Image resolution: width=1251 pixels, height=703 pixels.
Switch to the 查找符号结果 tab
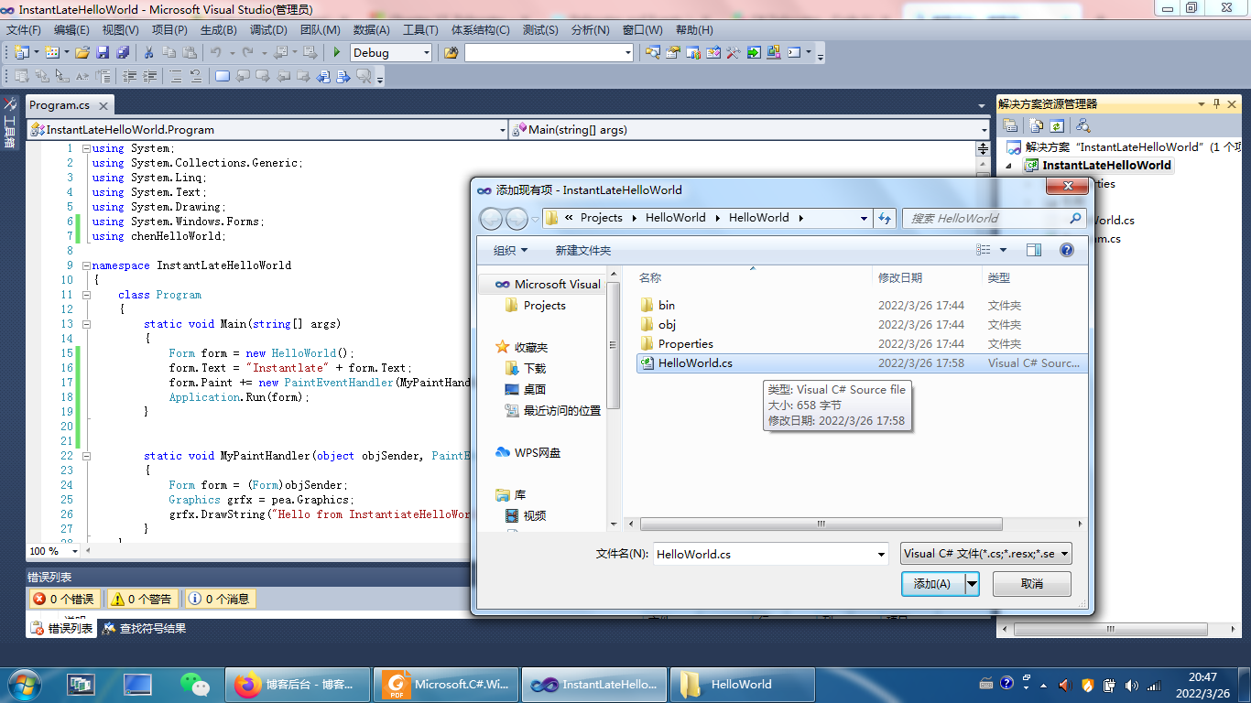pyautogui.click(x=144, y=628)
